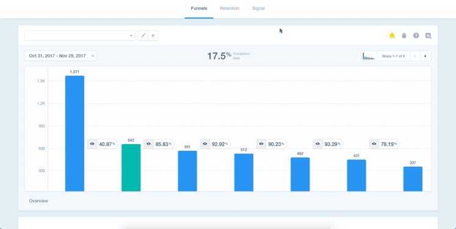Click the green bar labeled 642

click(131, 167)
